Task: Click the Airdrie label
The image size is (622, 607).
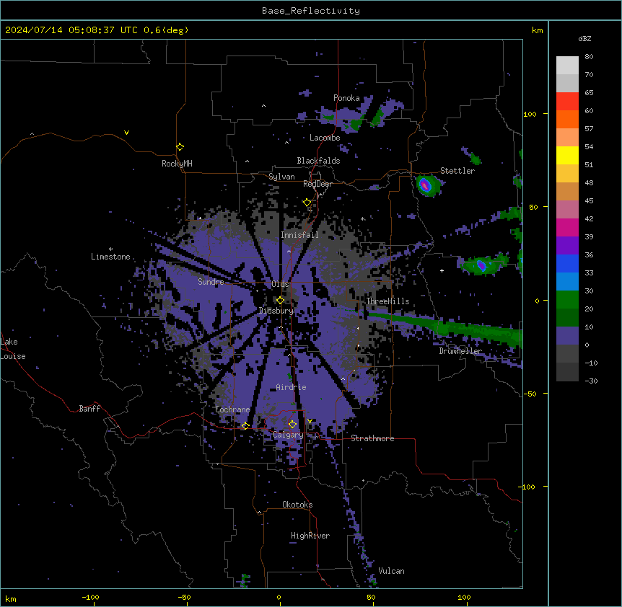Action: click(292, 387)
